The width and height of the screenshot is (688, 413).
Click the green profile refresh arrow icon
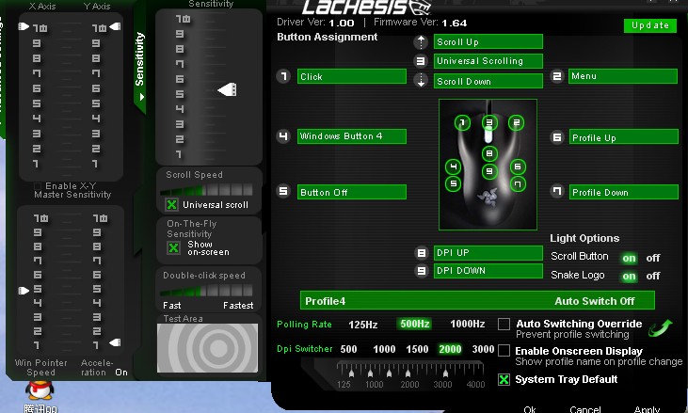click(x=660, y=327)
